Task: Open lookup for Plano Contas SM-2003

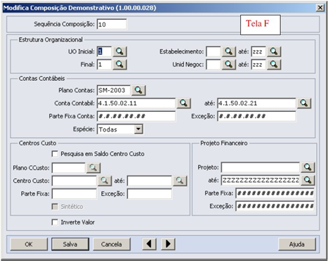Action: [x=138, y=90]
